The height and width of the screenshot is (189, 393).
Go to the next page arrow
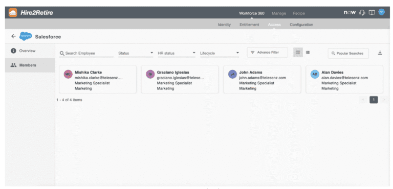pos(384,100)
